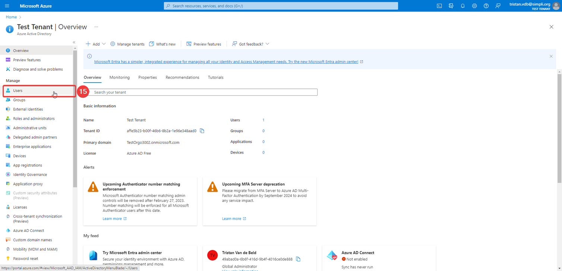
Task: Open Cloud Shell icon in top bar
Action: coord(439,6)
